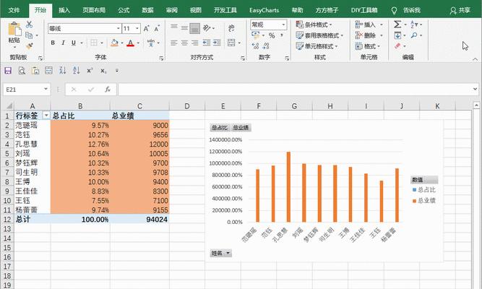
Task: Apply percent style format
Action: tap(272, 35)
